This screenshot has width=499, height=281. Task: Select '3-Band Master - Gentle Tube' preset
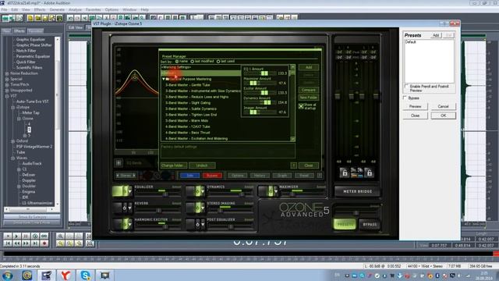tap(187, 85)
